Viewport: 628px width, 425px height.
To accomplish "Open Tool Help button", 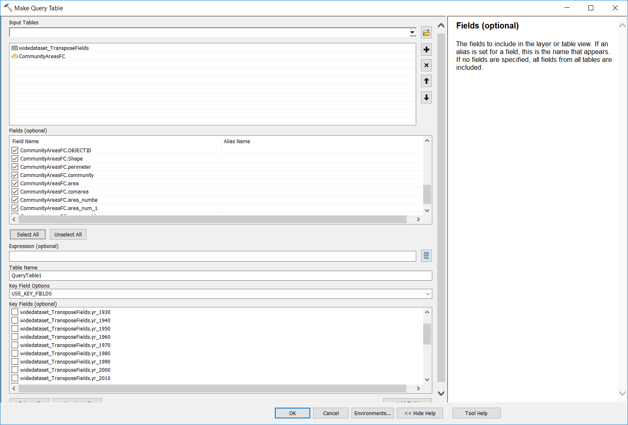I will [476, 413].
